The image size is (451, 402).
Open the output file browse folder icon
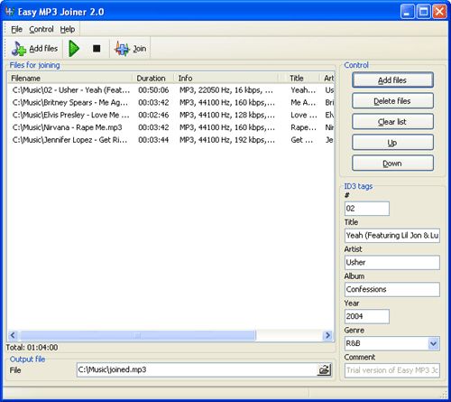[x=324, y=369]
